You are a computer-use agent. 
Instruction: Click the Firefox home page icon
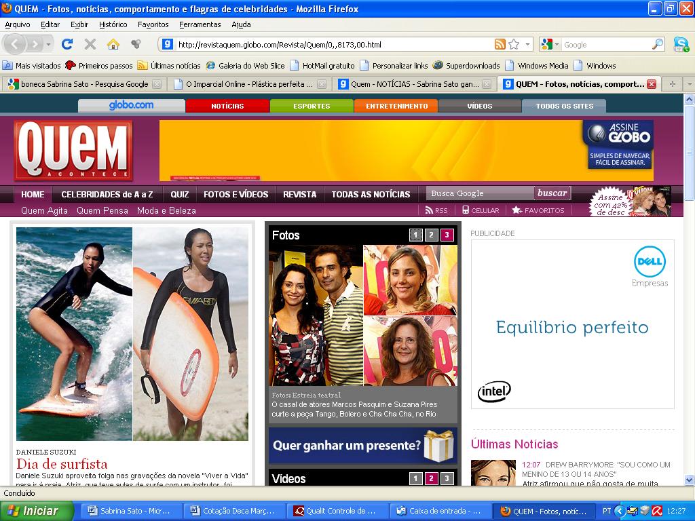pos(113,43)
